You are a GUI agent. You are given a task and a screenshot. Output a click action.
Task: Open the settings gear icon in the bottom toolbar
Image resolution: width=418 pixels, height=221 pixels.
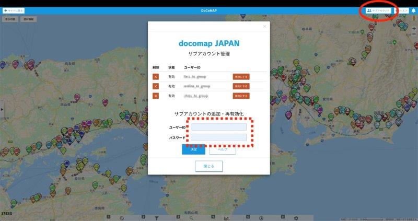(x=296, y=218)
